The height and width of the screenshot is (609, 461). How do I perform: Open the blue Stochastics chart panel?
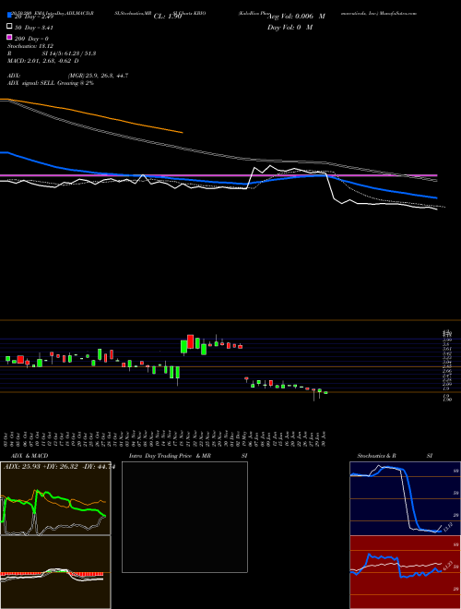[x=405, y=498]
